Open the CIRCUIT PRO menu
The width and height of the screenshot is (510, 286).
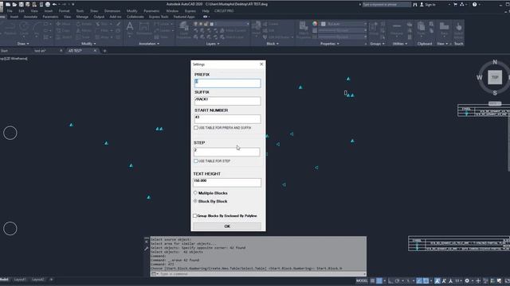[224, 11]
